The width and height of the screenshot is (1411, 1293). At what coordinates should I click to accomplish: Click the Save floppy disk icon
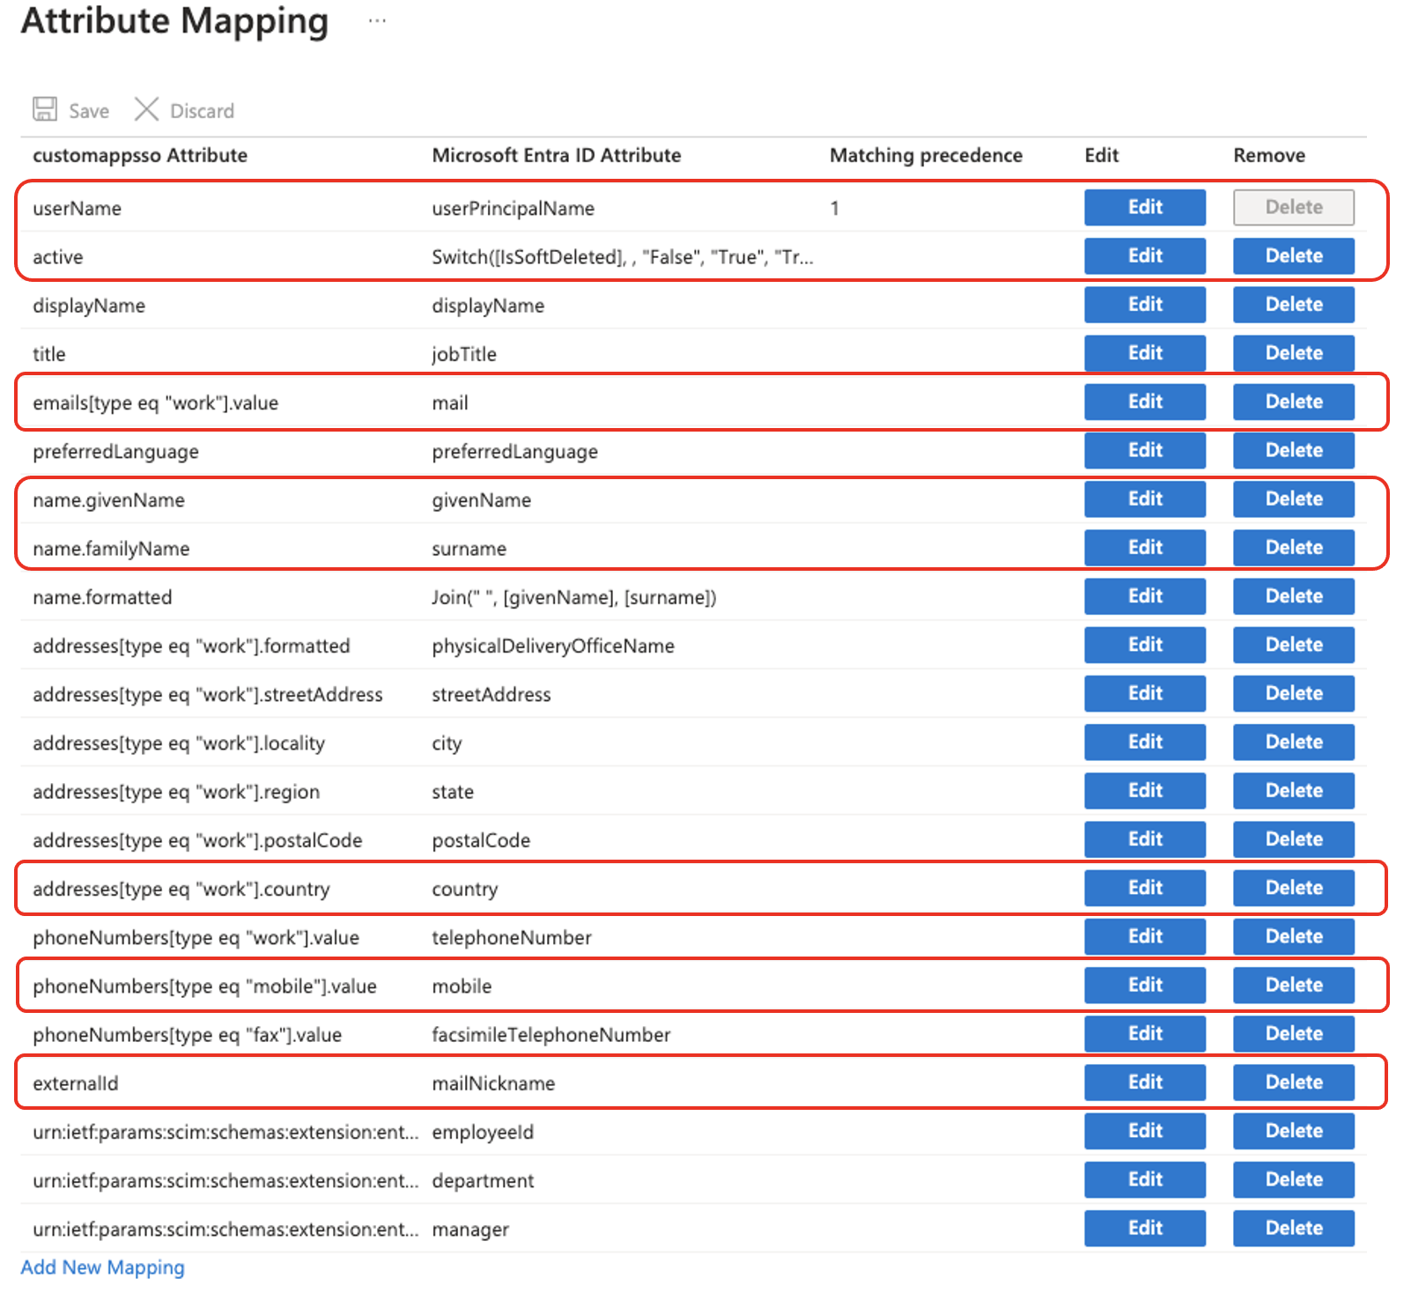point(45,109)
